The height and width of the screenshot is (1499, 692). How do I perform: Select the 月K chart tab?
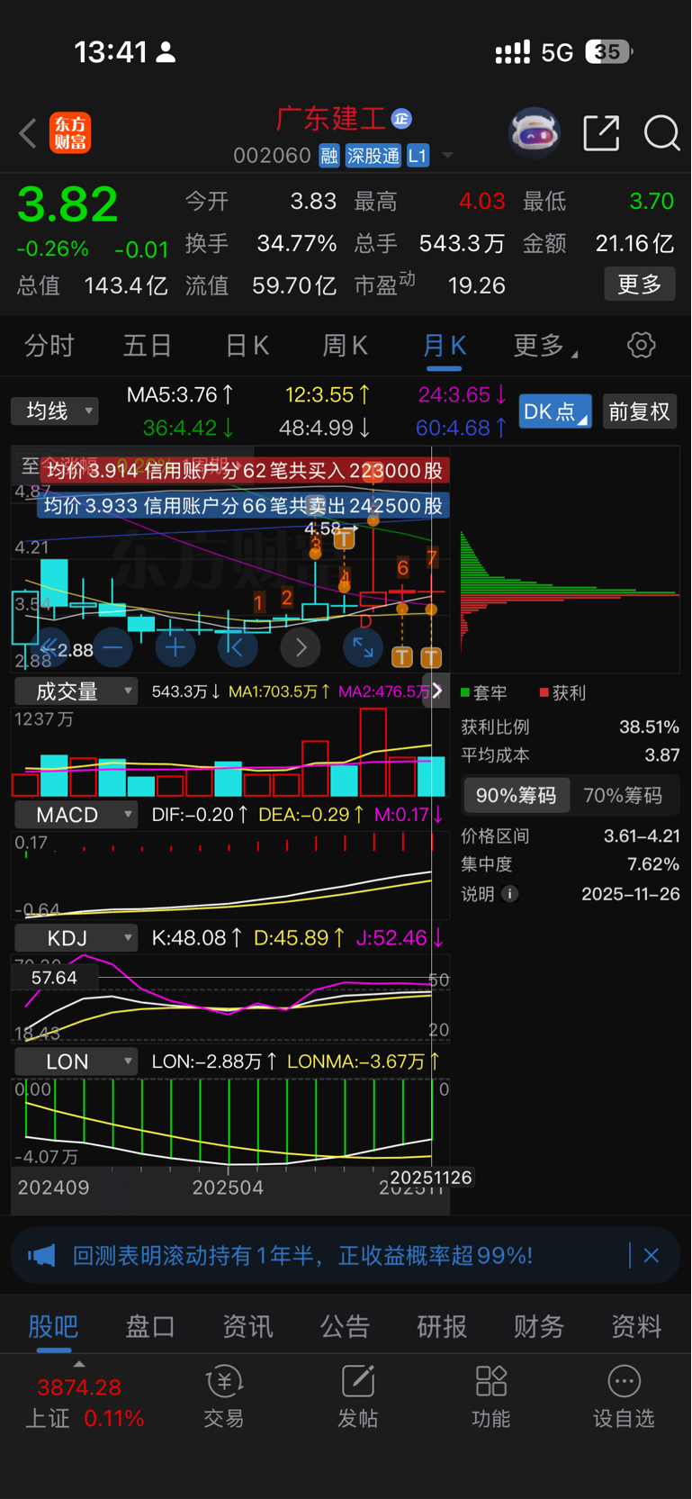coord(445,346)
